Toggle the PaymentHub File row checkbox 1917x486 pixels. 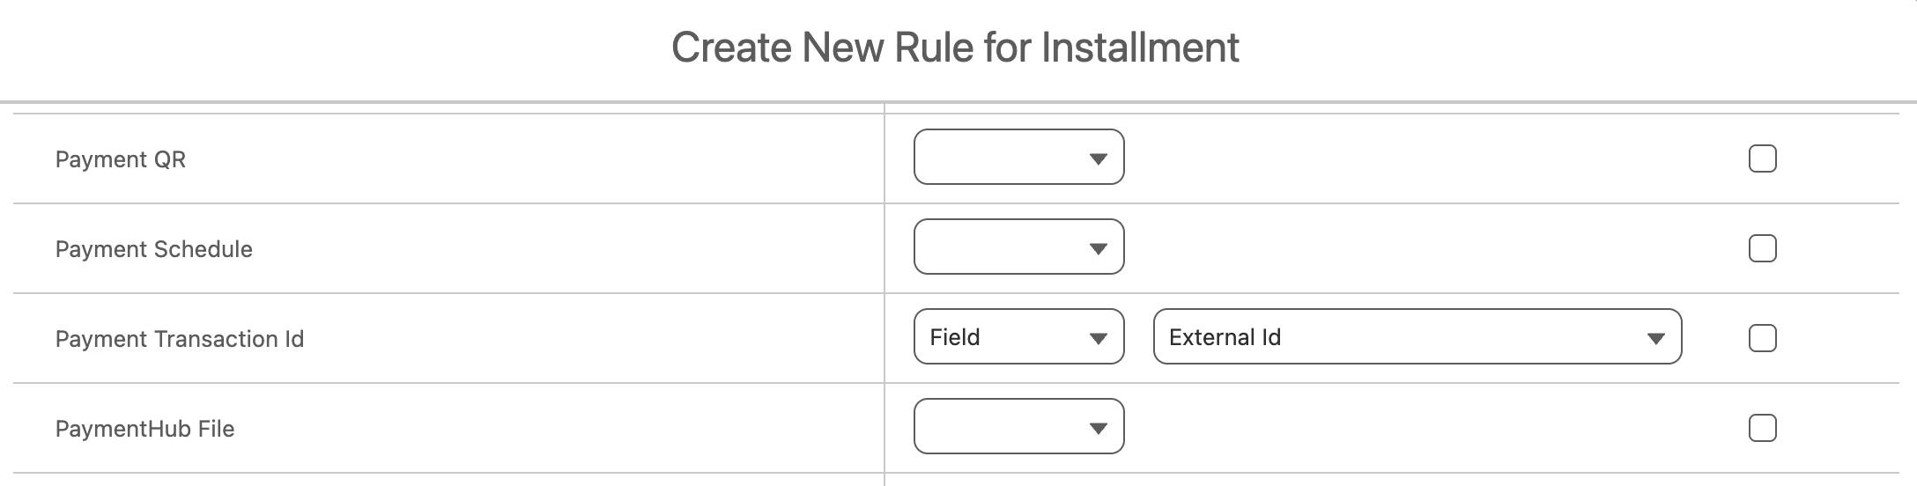pyautogui.click(x=1762, y=429)
